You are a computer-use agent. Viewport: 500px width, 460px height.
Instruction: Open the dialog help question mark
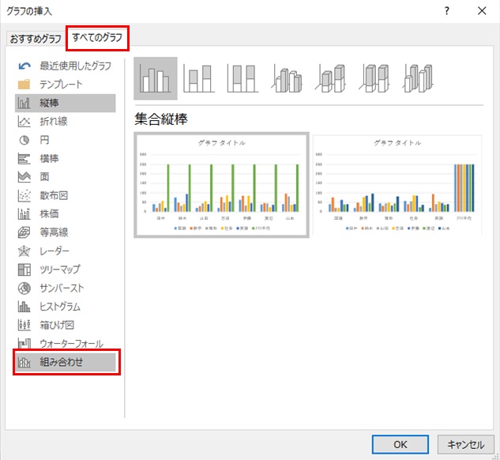[x=447, y=11]
